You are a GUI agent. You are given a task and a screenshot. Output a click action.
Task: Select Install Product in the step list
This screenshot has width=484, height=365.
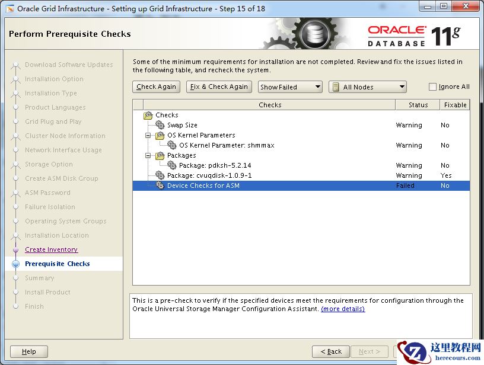click(x=47, y=292)
